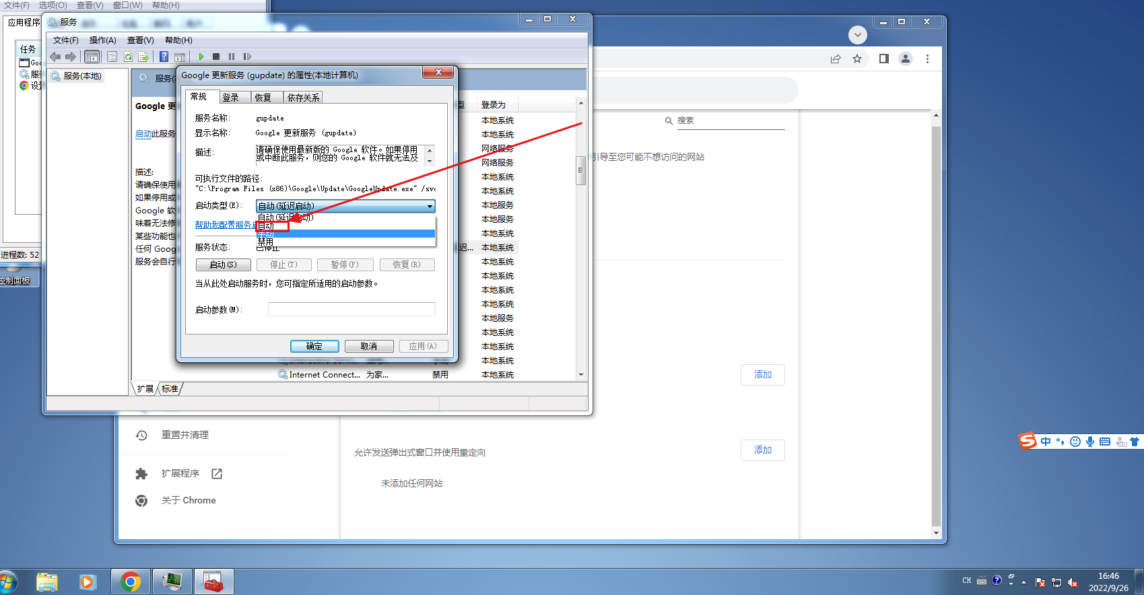Click the Action Center flag tray icon
Viewport: 1144px width, 595px height.
click(1040, 582)
